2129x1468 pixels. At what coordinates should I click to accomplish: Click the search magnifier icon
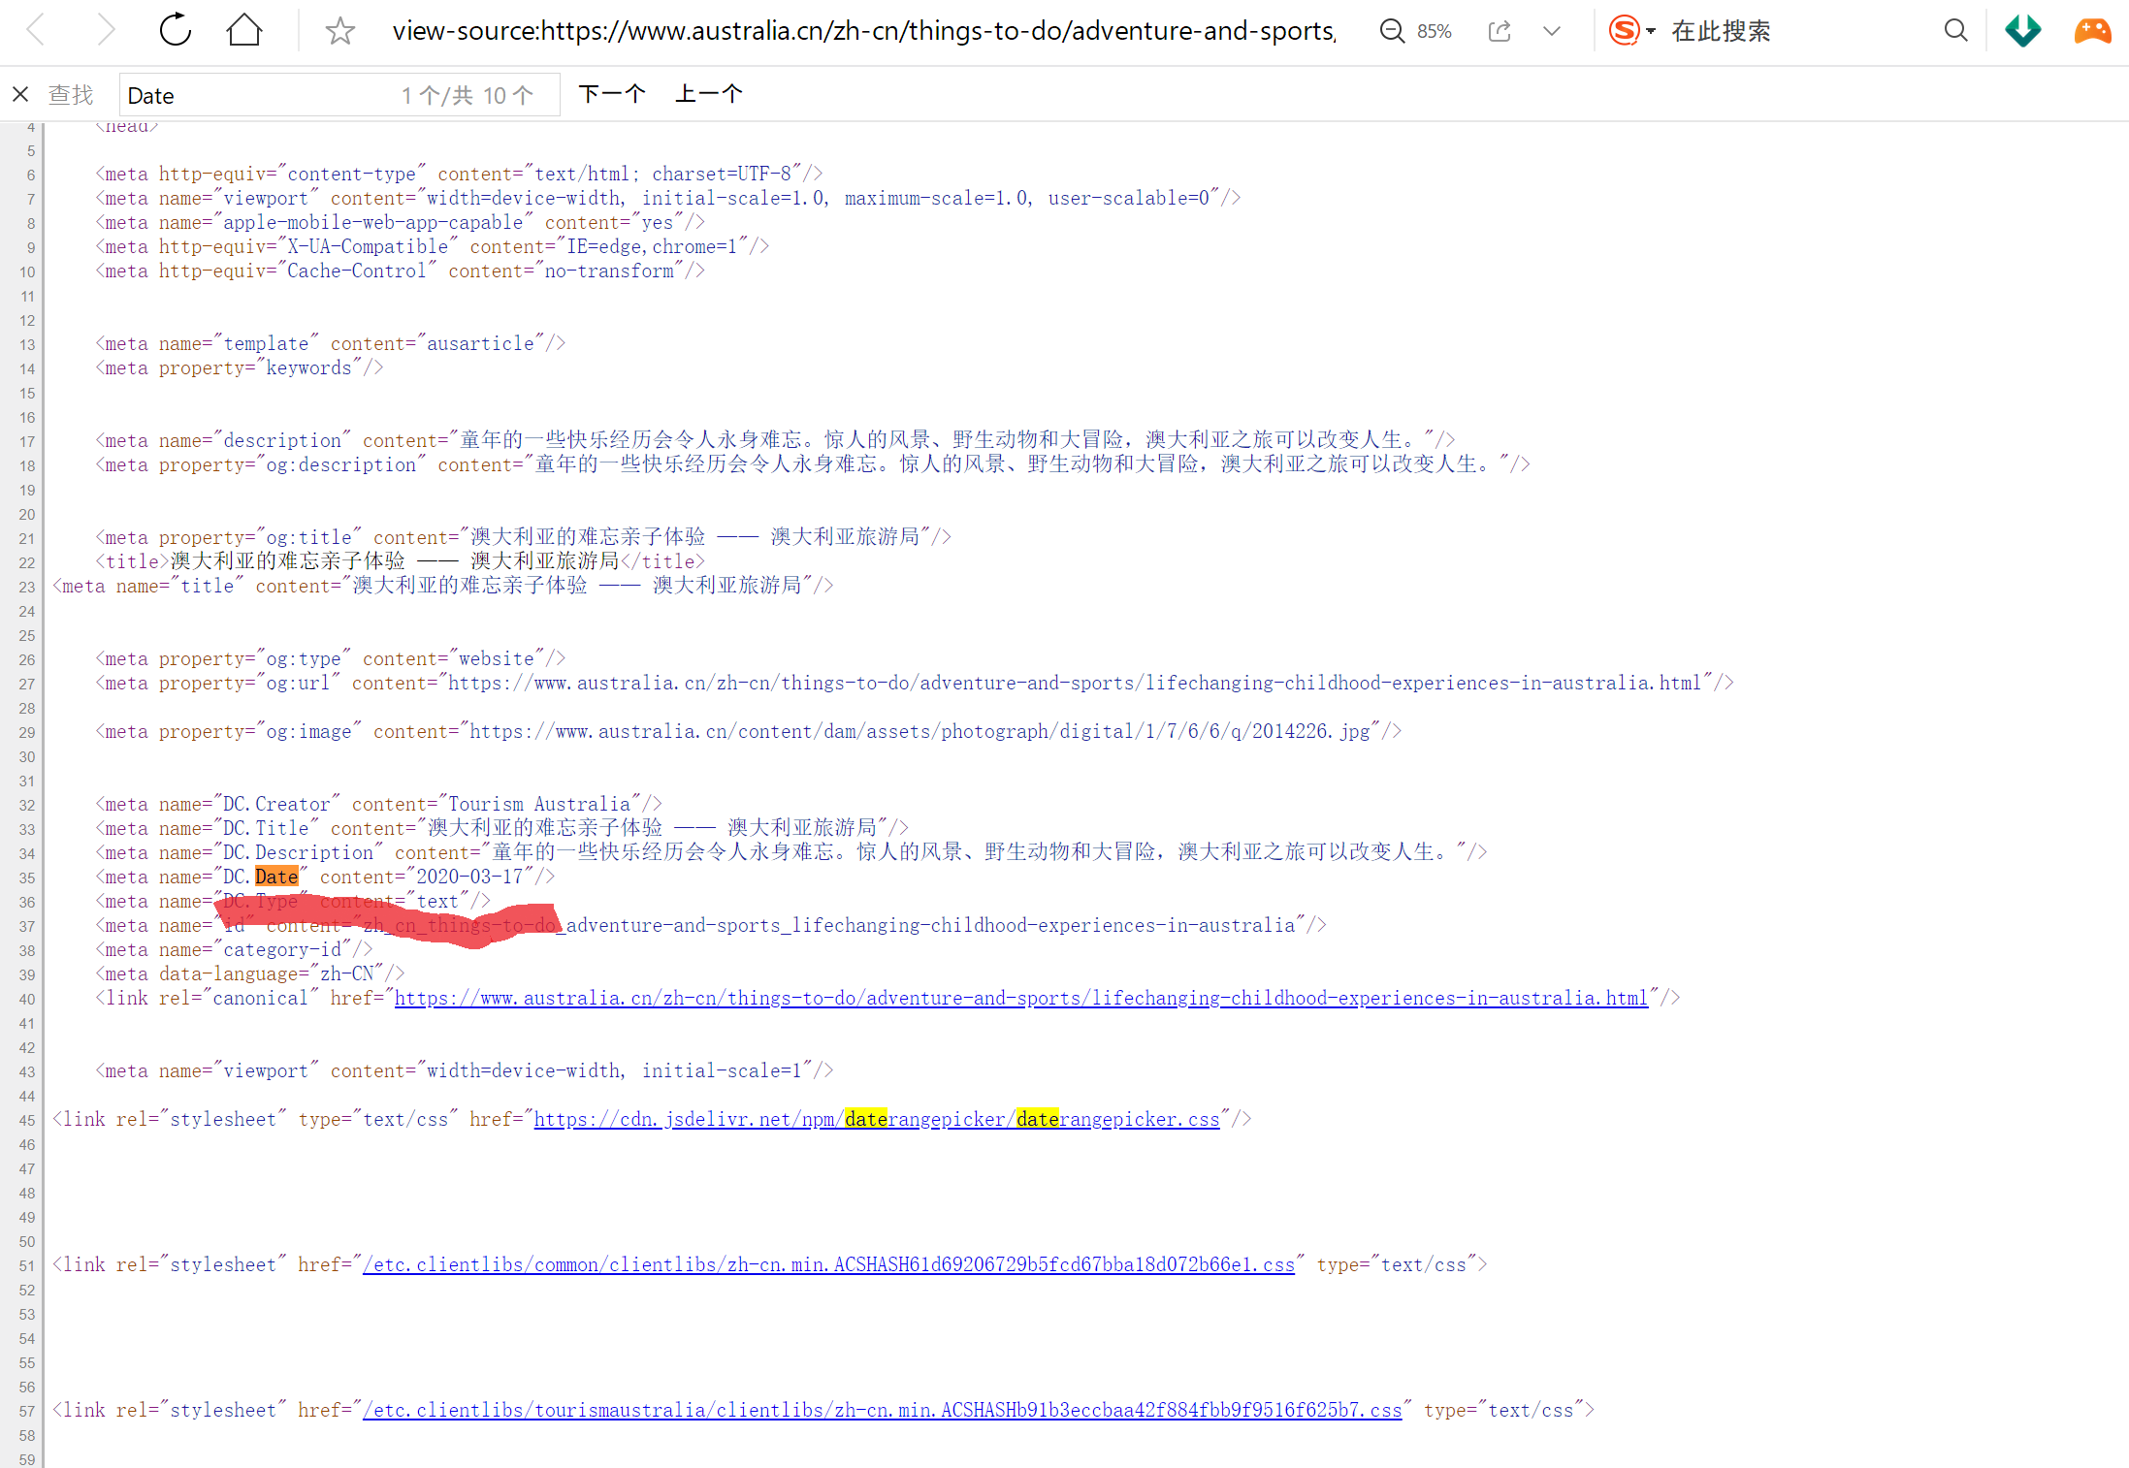(1956, 31)
